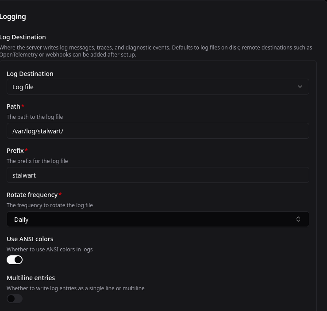This screenshot has width=327, height=311.
Task: Click the hint "Whether to use ANSI colors in logs"
Action: (x=50, y=250)
